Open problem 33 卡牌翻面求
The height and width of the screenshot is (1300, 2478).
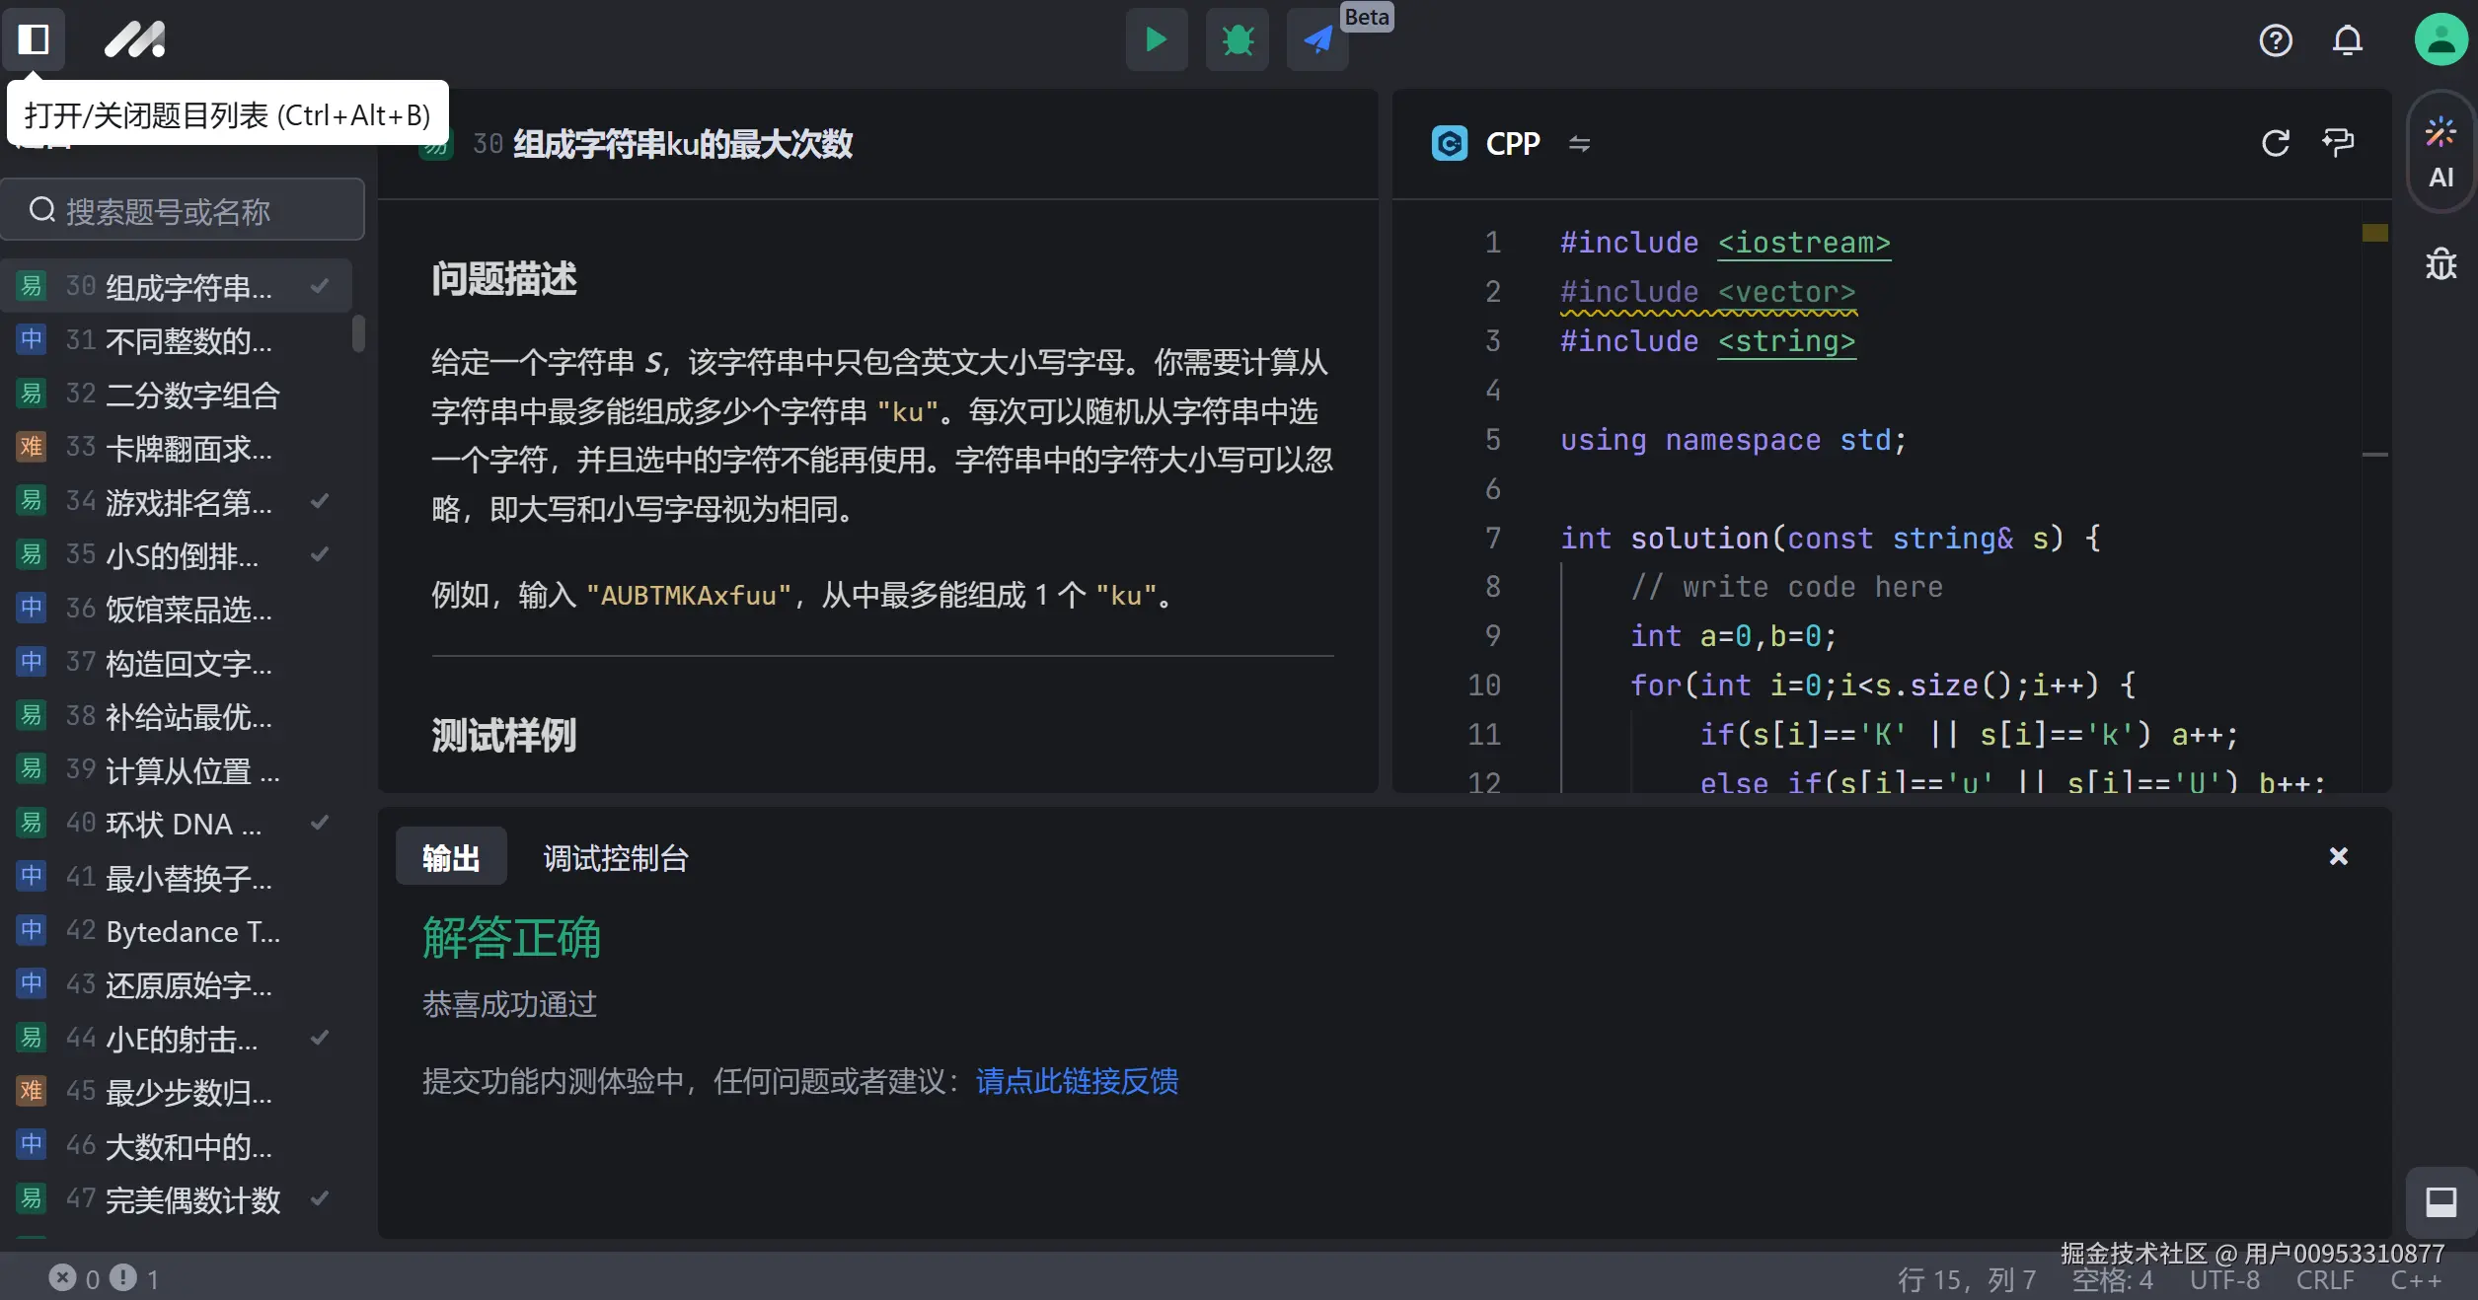(176, 448)
